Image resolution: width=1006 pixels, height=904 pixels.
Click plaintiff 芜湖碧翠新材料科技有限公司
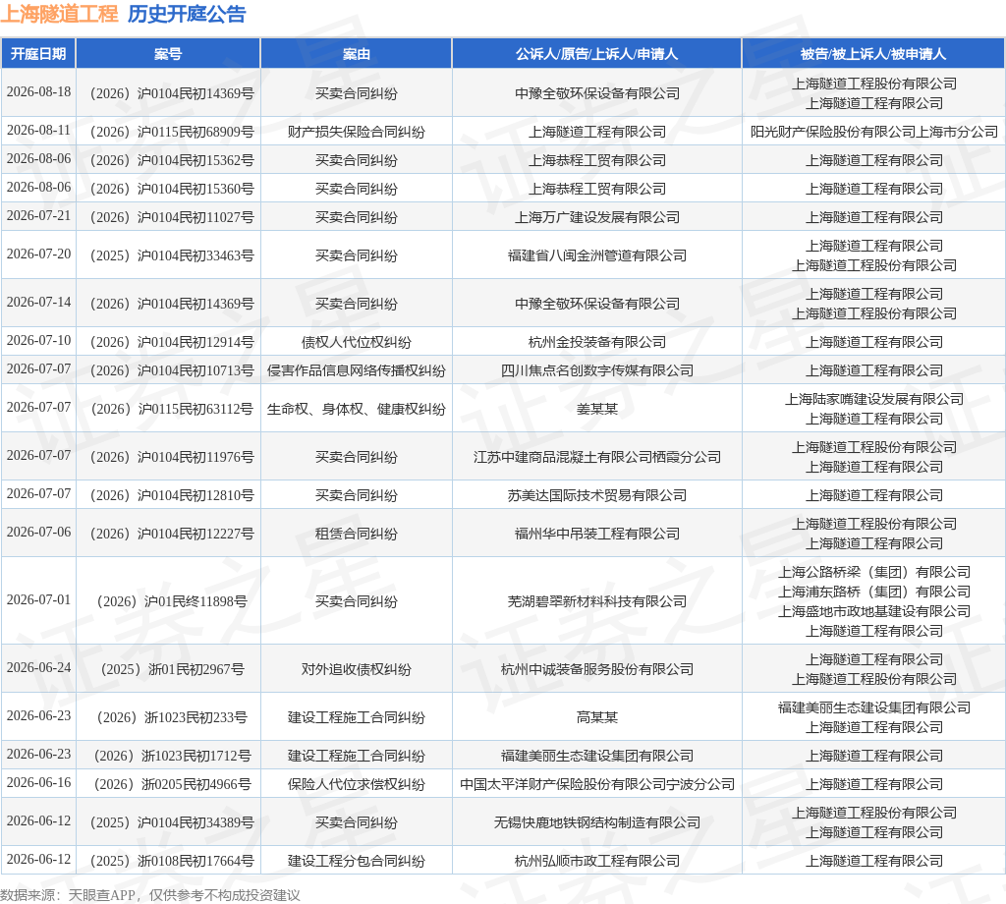coord(596,601)
